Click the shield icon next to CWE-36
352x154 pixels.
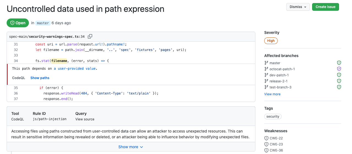pyautogui.click(x=266, y=150)
